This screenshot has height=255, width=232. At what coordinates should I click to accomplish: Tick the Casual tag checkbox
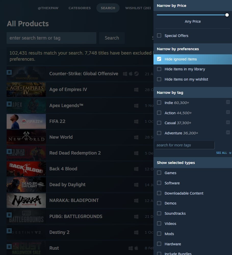159,123
